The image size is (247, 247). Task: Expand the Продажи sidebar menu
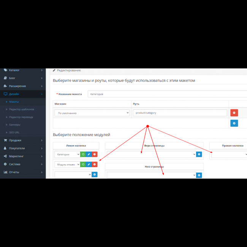23,140
